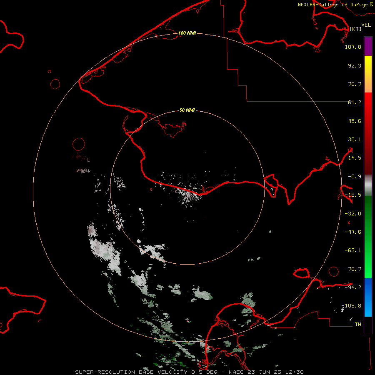Pick the gray near-zero segment of color bar
375x375 pixels.
click(368, 185)
